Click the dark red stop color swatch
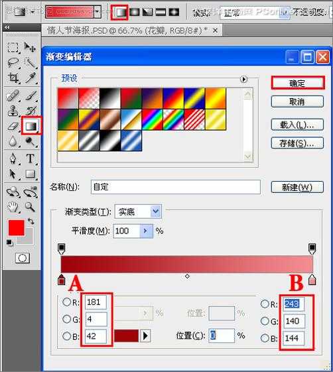 (x=126, y=336)
